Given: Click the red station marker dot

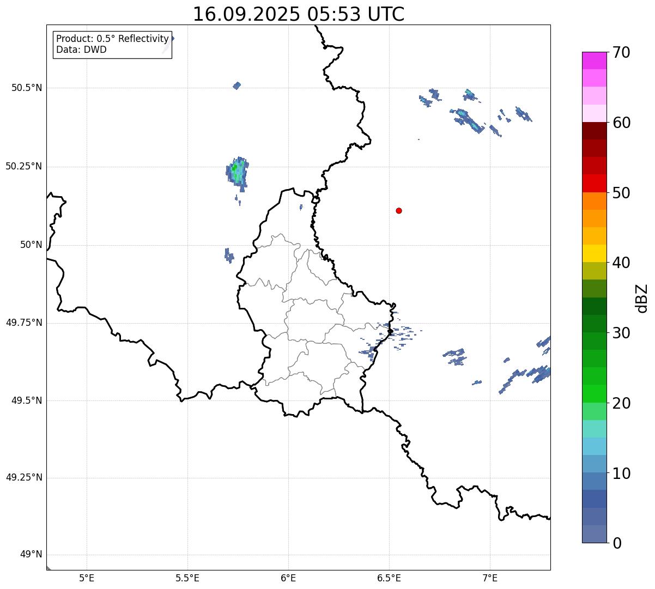Looking at the screenshot, I should [399, 210].
